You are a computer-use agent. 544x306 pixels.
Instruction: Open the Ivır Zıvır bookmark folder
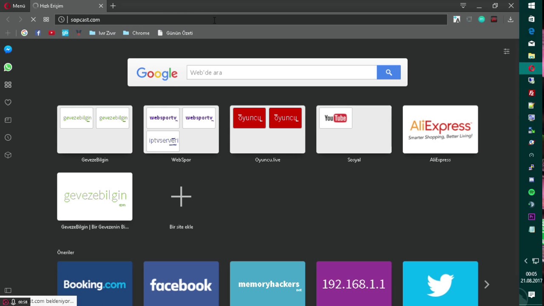tap(102, 33)
